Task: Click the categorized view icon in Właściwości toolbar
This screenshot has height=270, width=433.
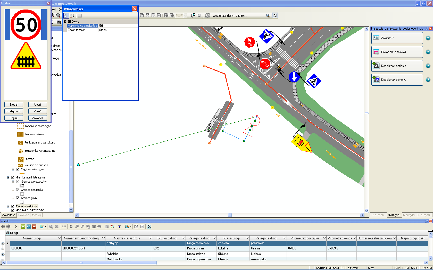Action: (x=66, y=16)
